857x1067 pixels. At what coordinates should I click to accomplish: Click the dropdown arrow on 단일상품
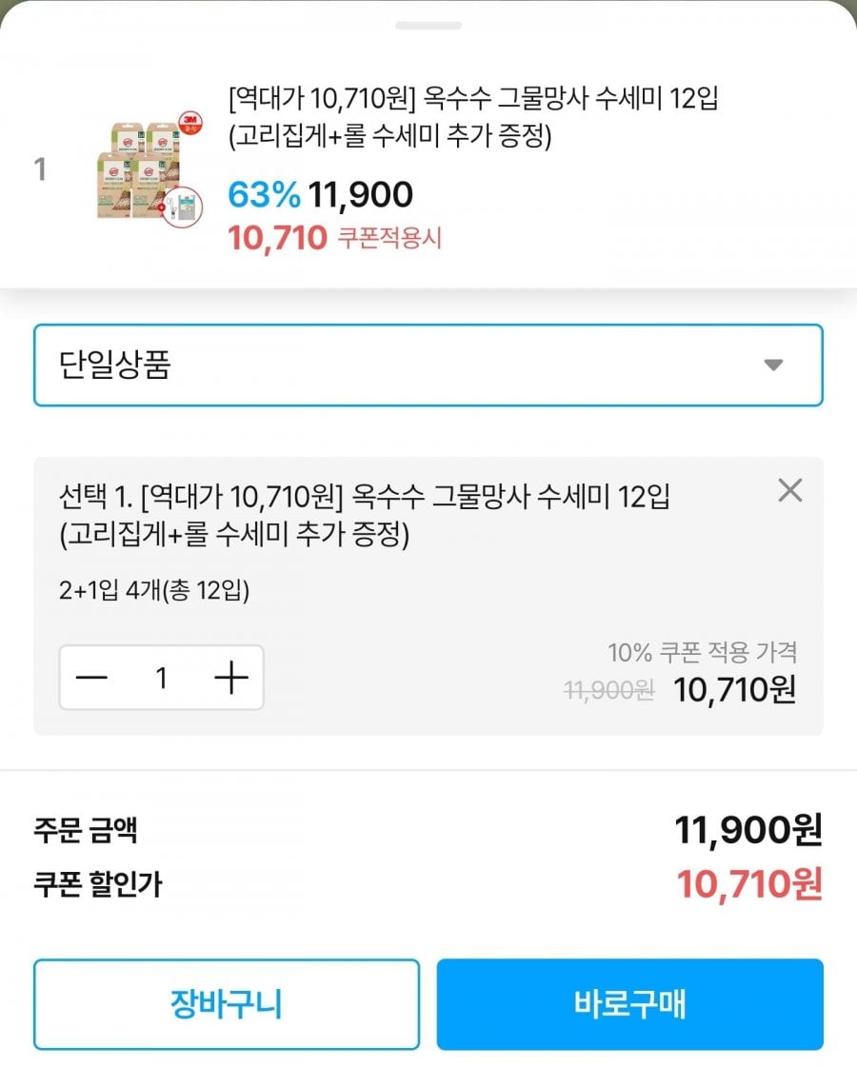point(773,365)
